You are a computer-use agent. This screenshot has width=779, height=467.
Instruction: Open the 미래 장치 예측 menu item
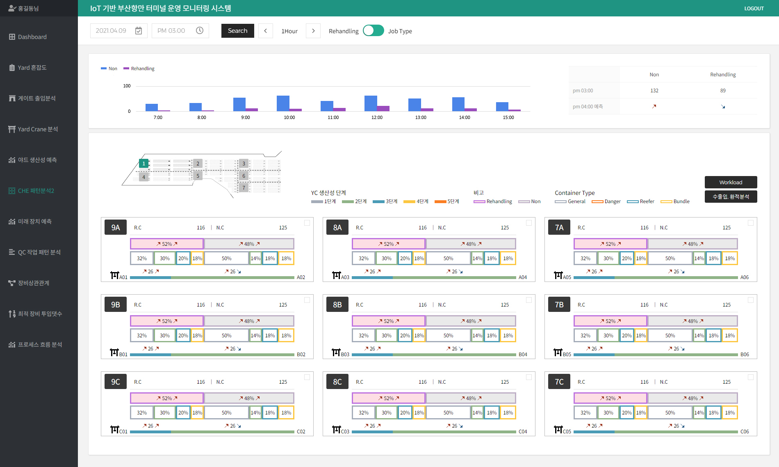(35, 222)
